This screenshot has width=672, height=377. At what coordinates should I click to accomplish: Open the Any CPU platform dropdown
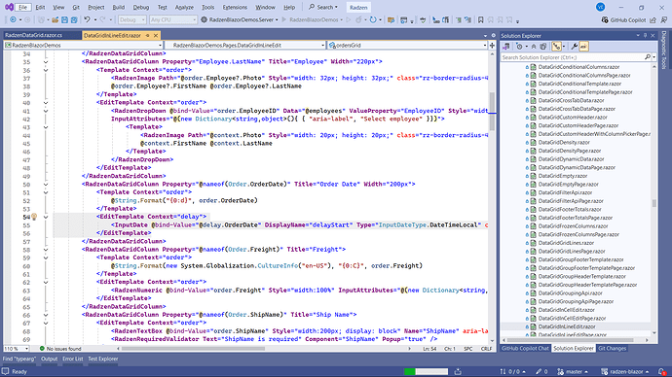coord(173,19)
